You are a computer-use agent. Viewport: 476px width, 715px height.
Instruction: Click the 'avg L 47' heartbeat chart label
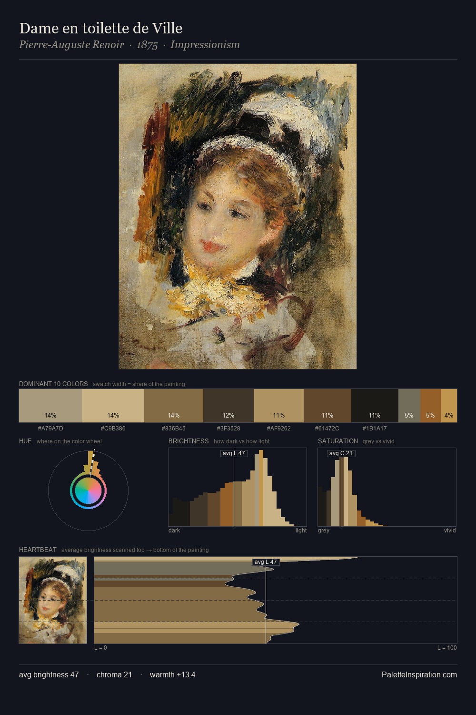pyautogui.click(x=266, y=562)
